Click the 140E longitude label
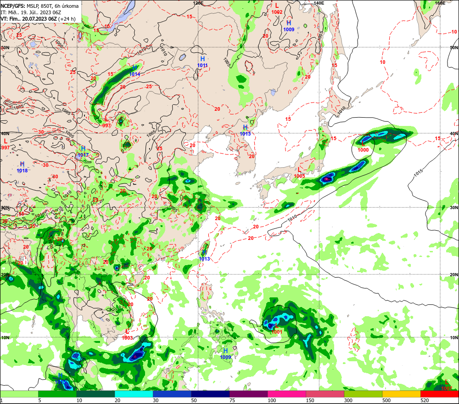Image resolution: width=459 pixels, height=404 pixels. 319,3
